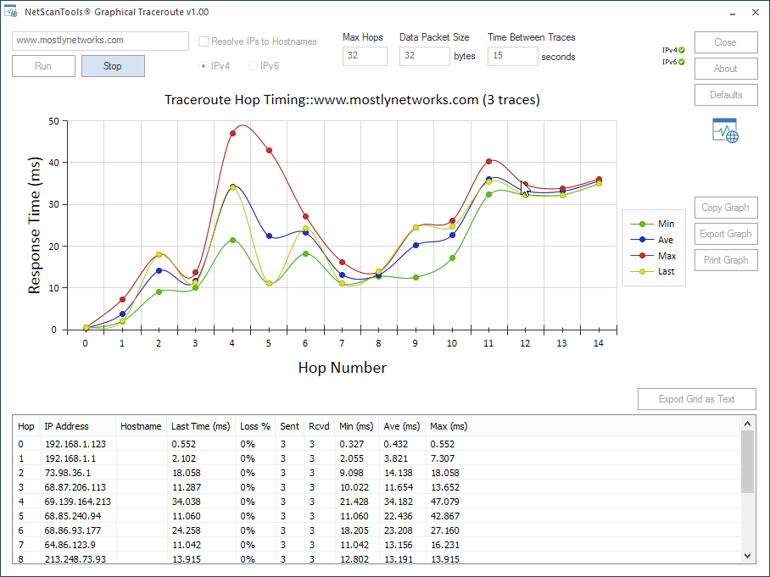This screenshot has width=770, height=577.
Task: Click Print Graph button
Action: tap(726, 260)
